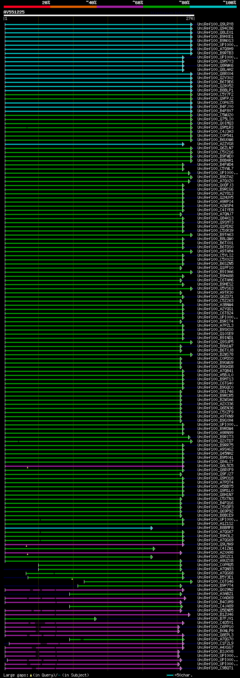This screenshot has width=240, height=678.
Task: Select hit label UniRef100_Q2V302
Action: [215, 78]
